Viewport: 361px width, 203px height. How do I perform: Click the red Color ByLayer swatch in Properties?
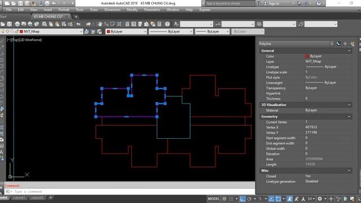(x=307, y=56)
